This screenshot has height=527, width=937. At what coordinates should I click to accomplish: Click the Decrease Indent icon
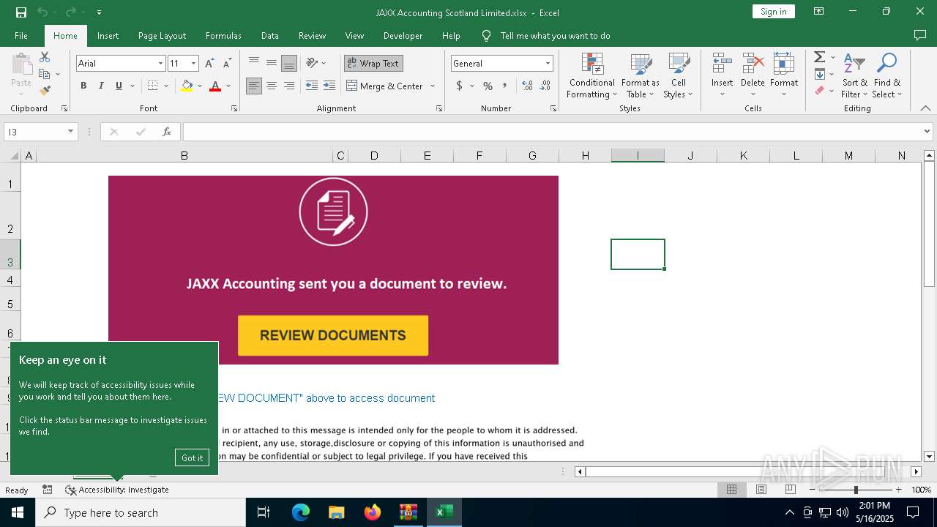(x=312, y=86)
